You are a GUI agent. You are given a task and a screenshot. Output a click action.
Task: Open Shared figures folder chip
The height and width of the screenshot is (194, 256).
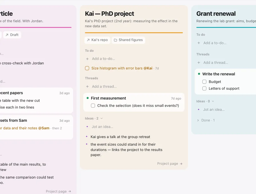129,40
